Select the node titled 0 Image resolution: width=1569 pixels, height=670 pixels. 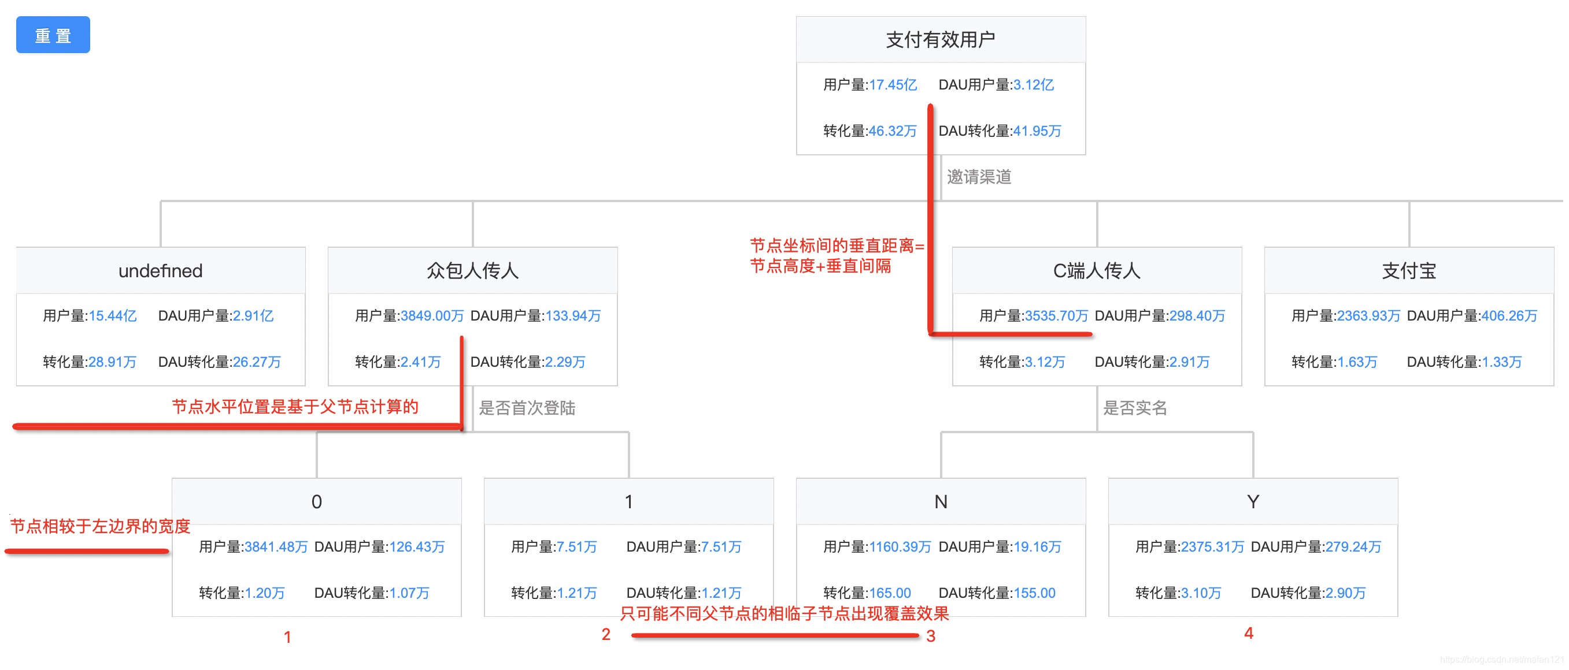pos(317,501)
